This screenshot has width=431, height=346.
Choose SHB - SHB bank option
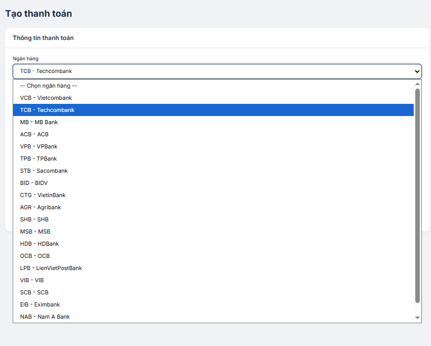pos(35,219)
